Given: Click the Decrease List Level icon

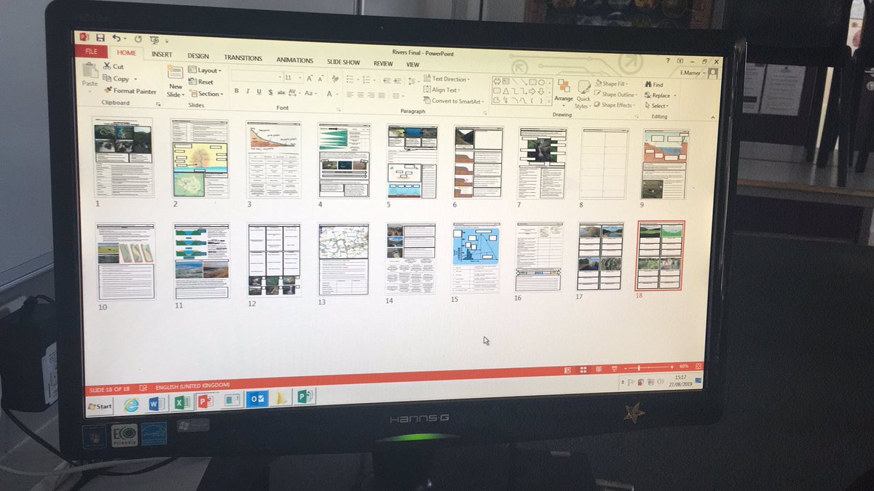Looking at the screenshot, I should [x=387, y=81].
